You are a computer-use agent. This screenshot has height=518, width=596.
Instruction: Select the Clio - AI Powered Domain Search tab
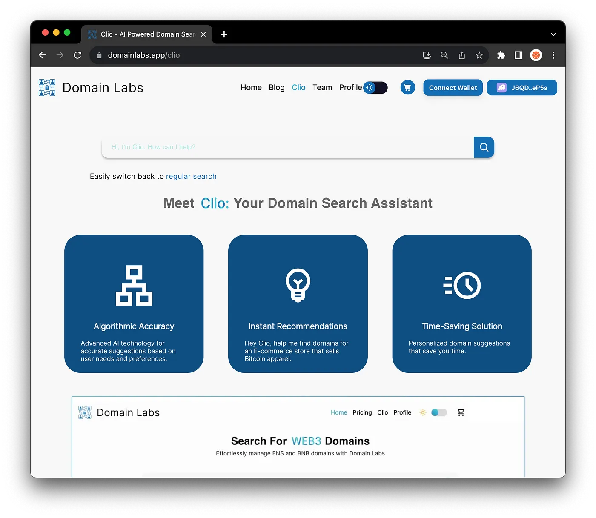[x=147, y=34]
